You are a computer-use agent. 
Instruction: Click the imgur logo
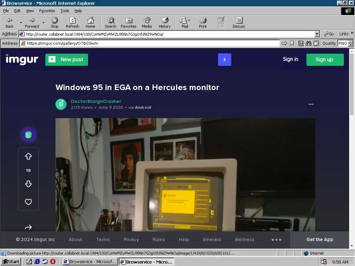22,60
